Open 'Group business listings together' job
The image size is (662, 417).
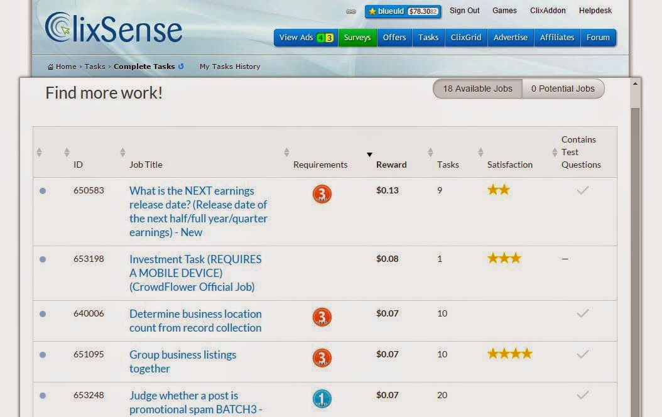tap(183, 362)
